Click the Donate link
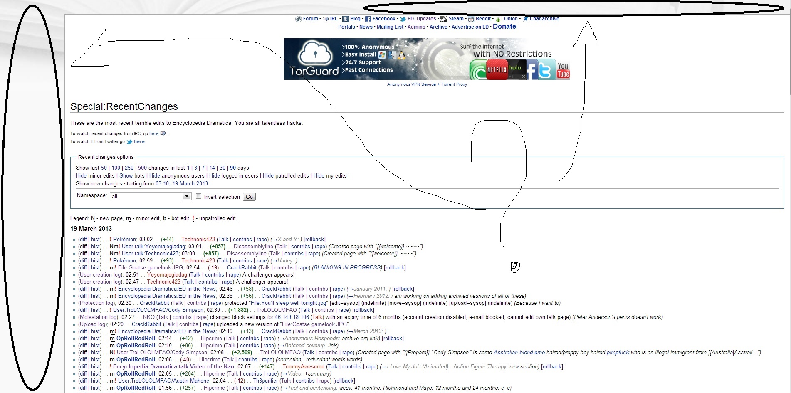791x393 pixels. coord(504,27)
